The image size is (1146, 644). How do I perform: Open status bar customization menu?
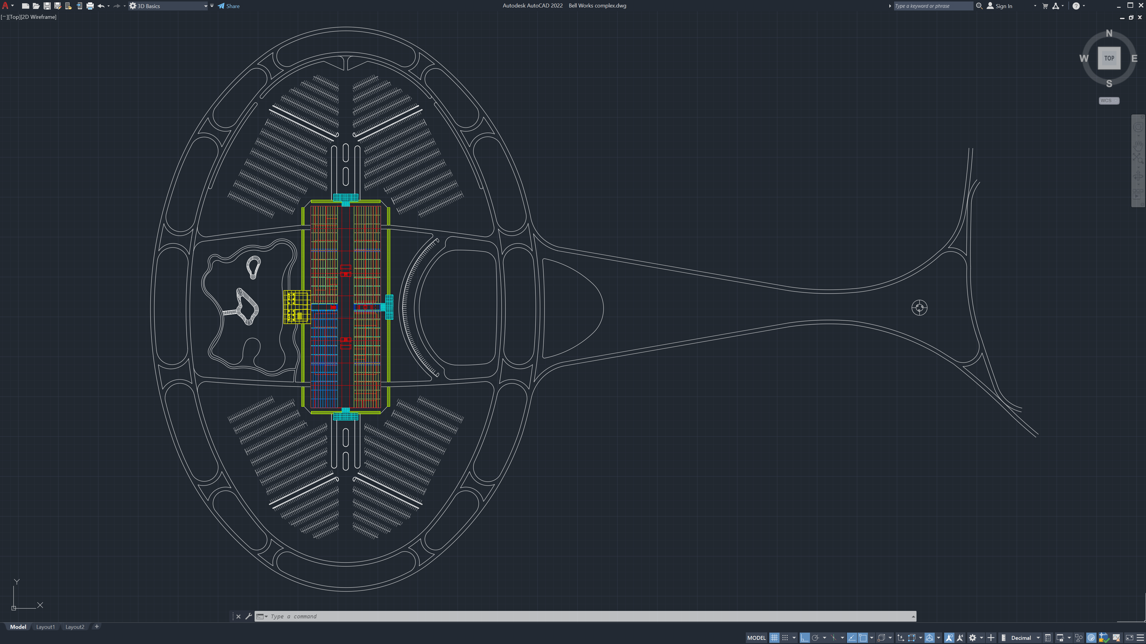point(1140,638)
